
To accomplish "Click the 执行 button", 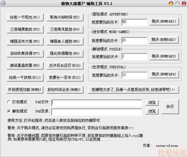I will 170,107.
